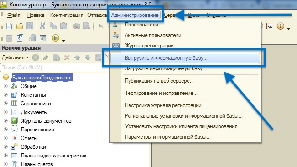The height and width of the screenshot is (167, 297).
Task: Select the БухгалтерияПредприятия root node
Action: coord(42,78)
